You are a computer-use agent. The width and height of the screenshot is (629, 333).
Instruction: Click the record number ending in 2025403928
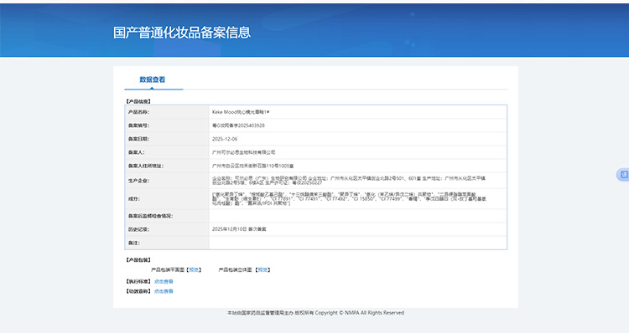pos(238,126)
